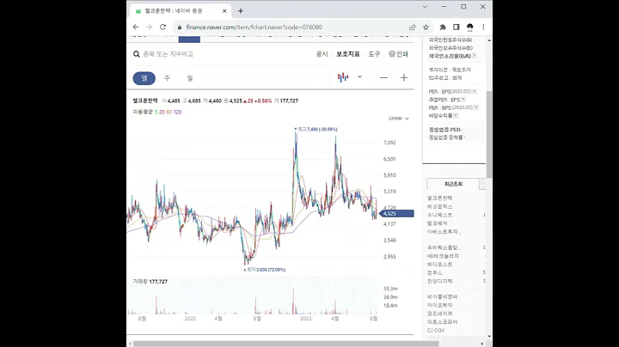
Task: Open the Chrome three-dot menu
Action: tap(483, 27)
